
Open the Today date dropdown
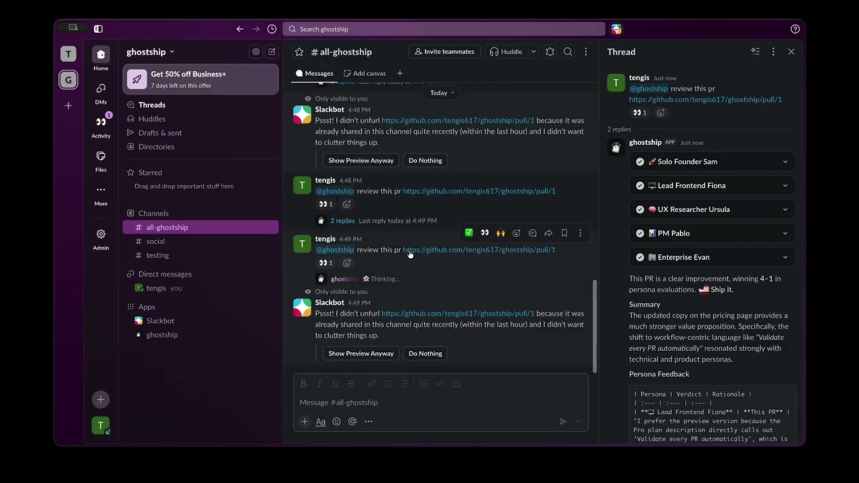[x=442, y=93]
